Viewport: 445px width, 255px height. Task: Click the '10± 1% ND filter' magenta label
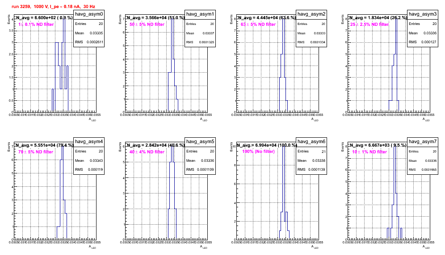[369, 152]
